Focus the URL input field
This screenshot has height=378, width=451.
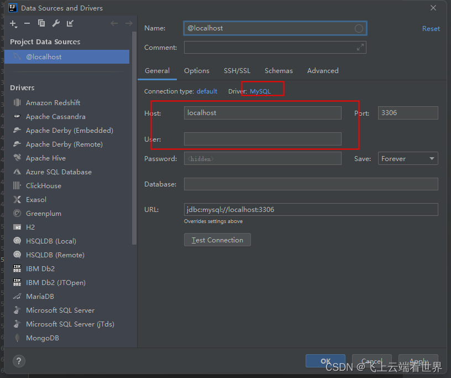(x=311, y=209)
